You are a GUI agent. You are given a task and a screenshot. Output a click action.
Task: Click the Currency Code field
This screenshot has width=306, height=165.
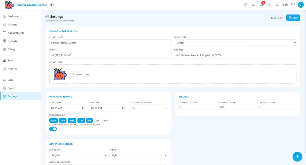tap(237, 107)
